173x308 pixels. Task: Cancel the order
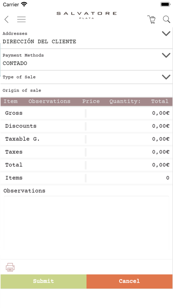(x=129, y=281)
